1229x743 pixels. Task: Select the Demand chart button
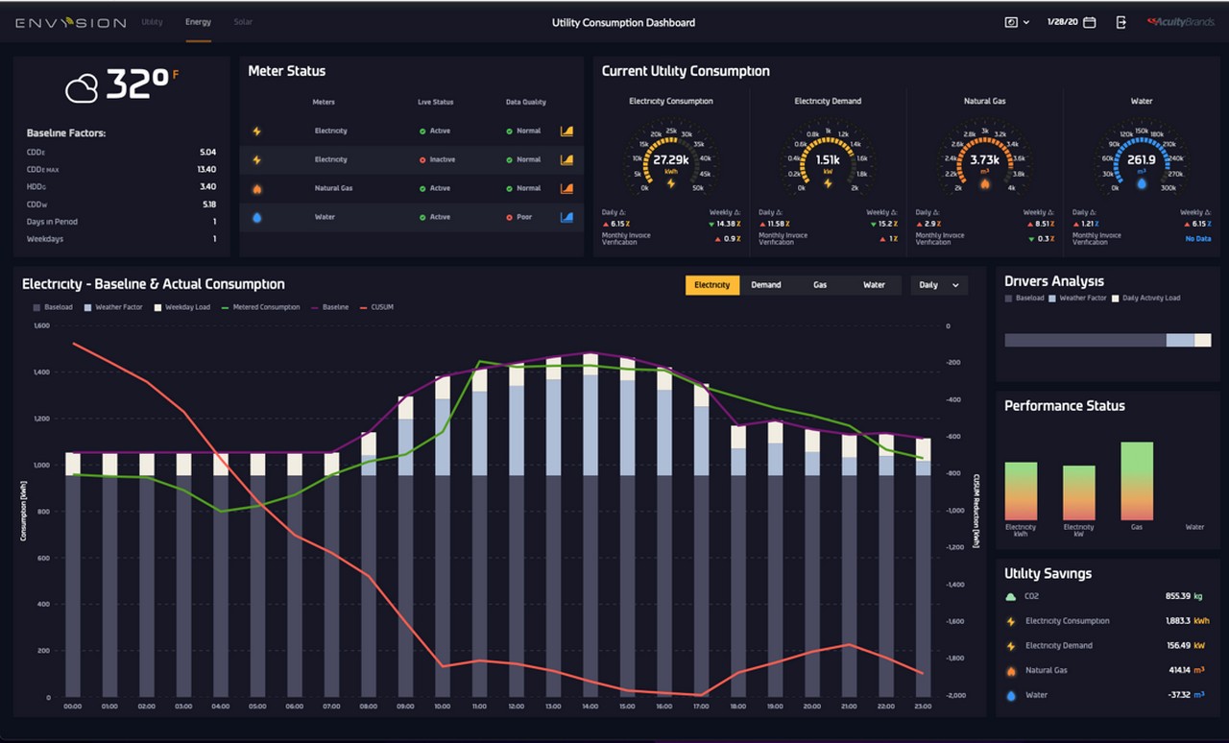tap(766, 285)
